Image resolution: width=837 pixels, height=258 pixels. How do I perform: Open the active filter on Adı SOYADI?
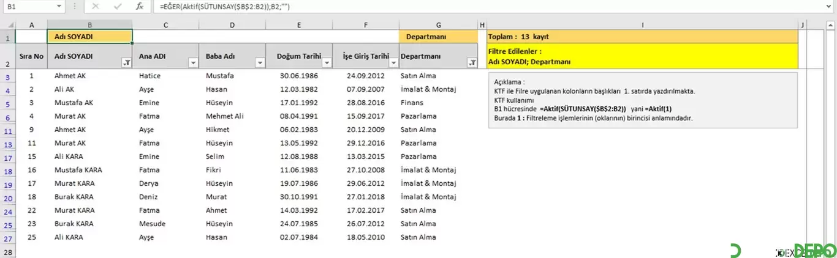pyautogui.click(x=126, y=62)
